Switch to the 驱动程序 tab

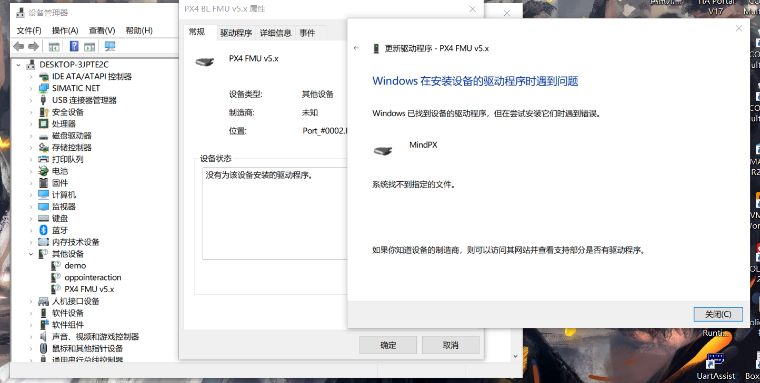click(x=236, y=33)
